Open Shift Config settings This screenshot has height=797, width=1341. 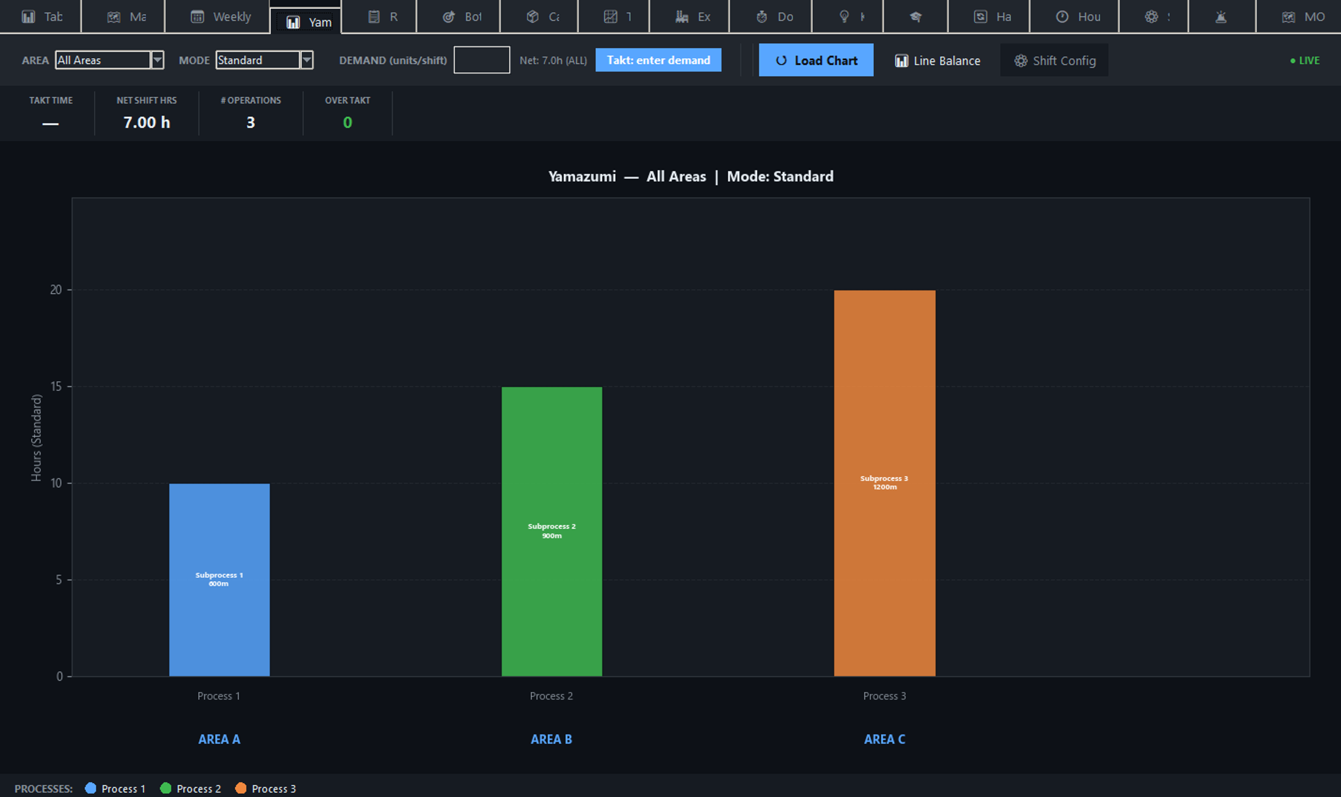coord(1054,60)
